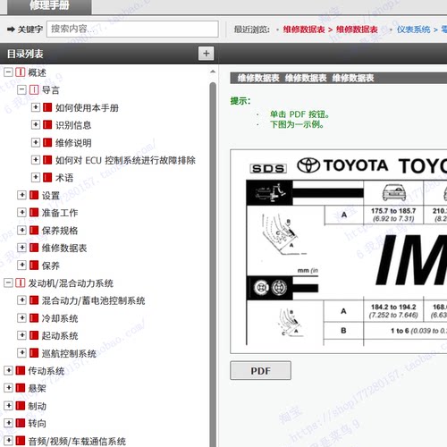Viewport: 447px width, 447px height.
Task: Click red book icon beside 准备工作
Action: [34, 213]
